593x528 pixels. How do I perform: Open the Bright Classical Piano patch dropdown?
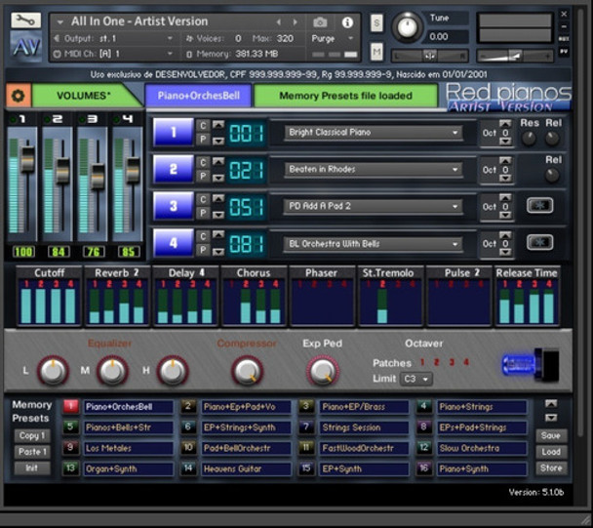(x=373, y=133)
